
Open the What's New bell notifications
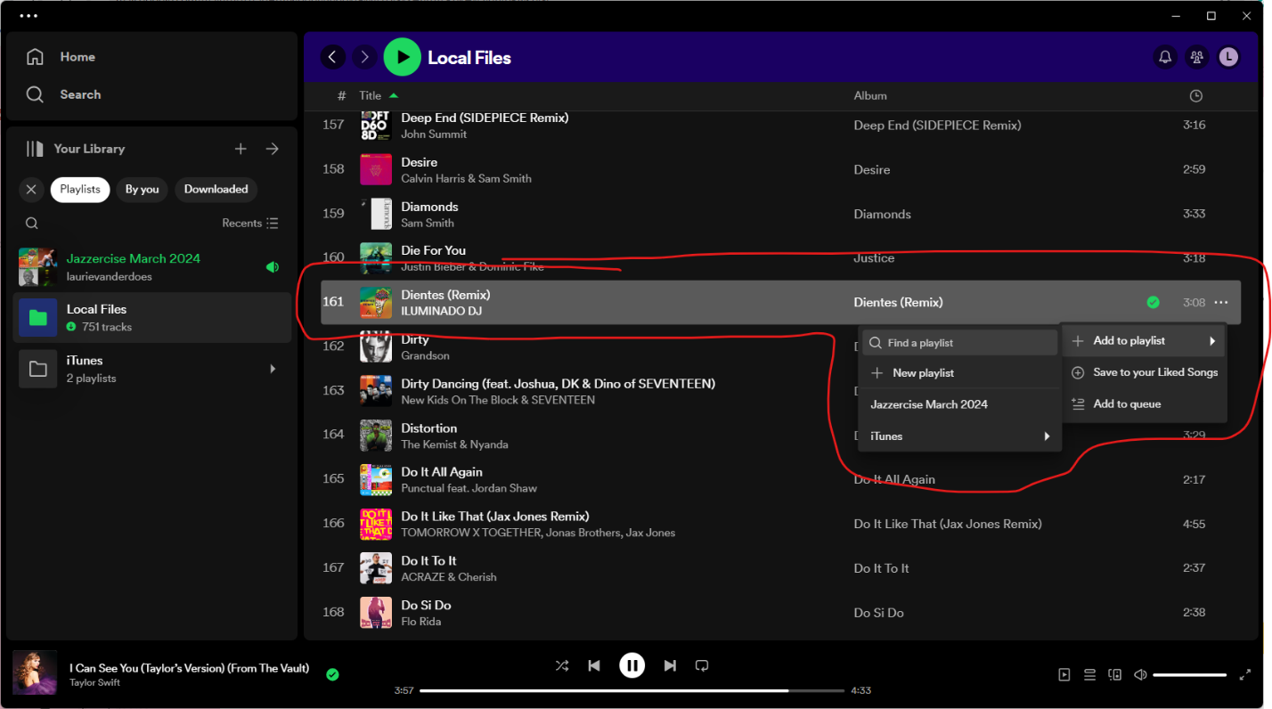pyautogui.click(x=1165, y=57)
